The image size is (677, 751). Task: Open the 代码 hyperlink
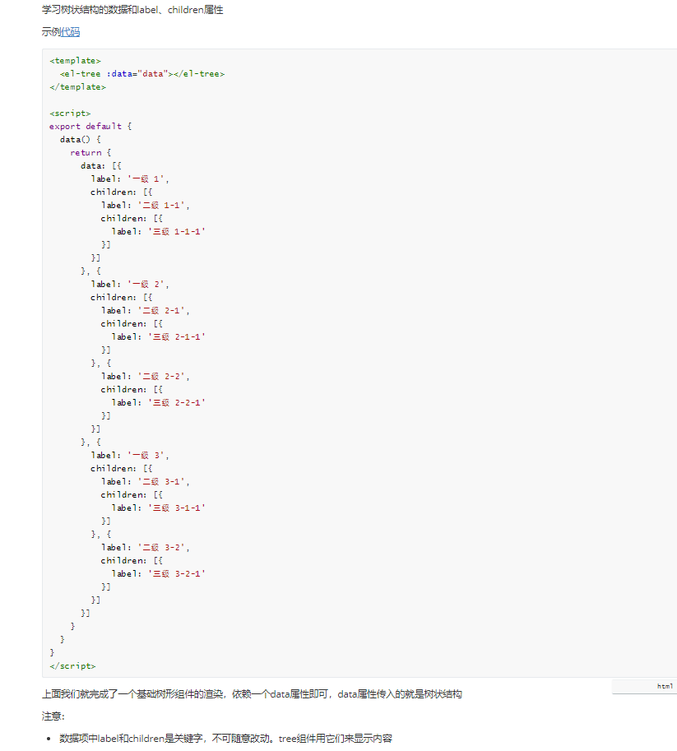click(x=70, y=32)
